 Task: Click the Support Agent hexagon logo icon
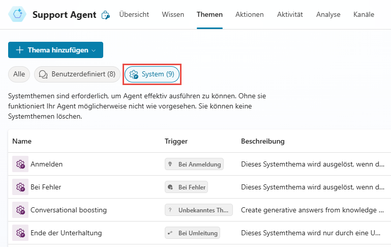(17, 14)
